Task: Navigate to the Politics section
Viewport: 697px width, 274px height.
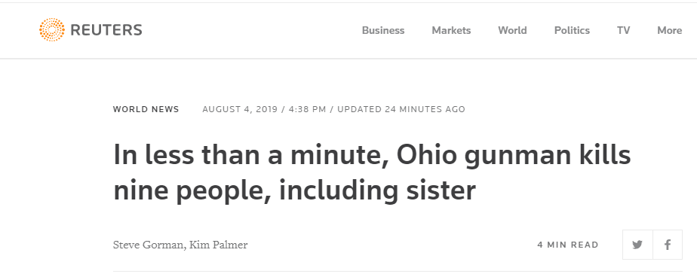Action: coord(572,30)
